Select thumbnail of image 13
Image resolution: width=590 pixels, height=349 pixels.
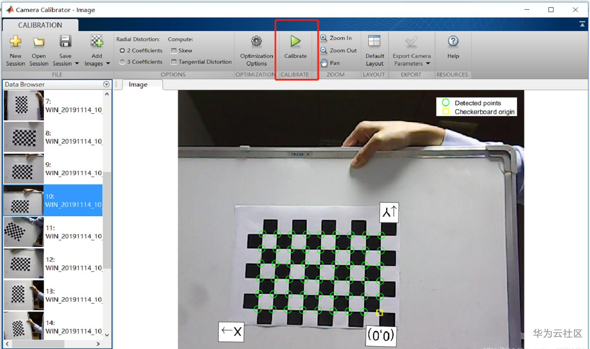(24, 295)
